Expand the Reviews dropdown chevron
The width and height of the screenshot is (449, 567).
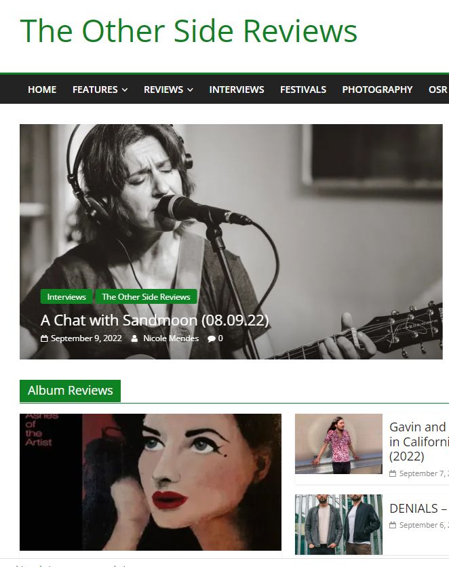tap(190, 90)
